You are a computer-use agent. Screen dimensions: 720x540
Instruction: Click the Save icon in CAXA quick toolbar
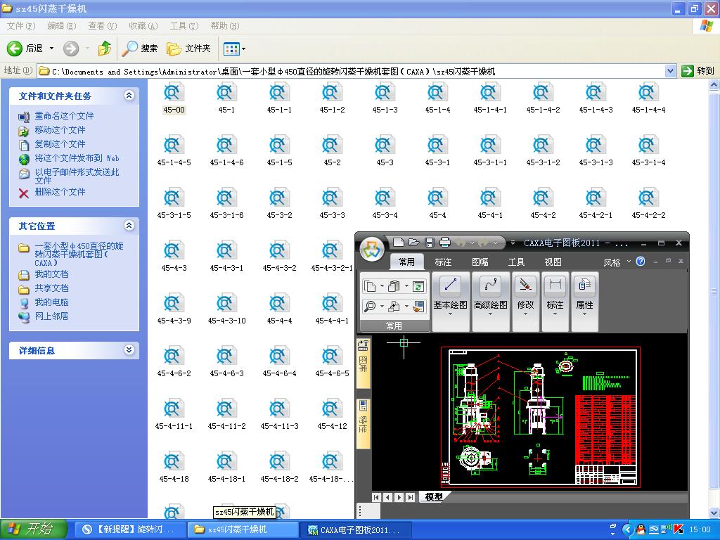click(429, 243)
